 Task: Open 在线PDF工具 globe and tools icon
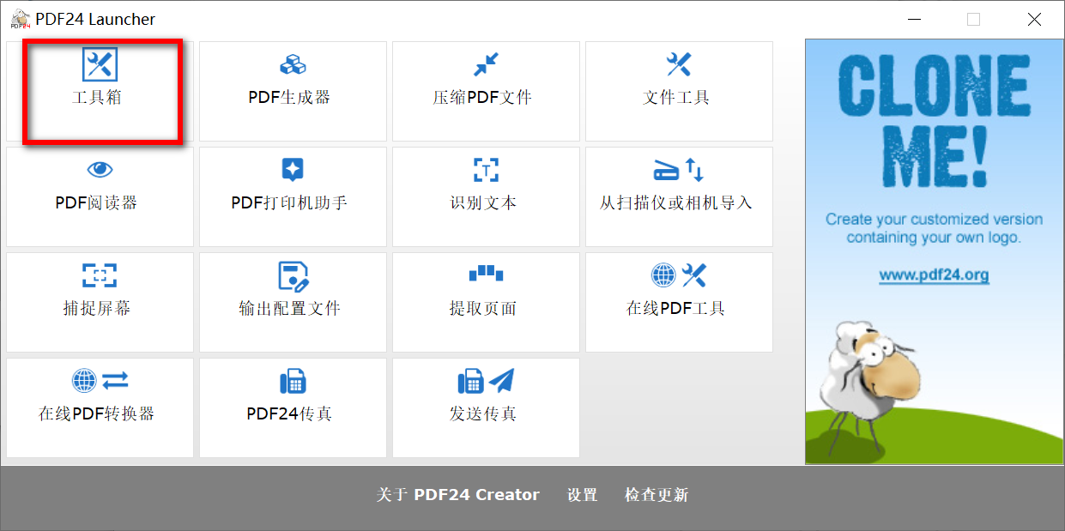coord(679,275)
